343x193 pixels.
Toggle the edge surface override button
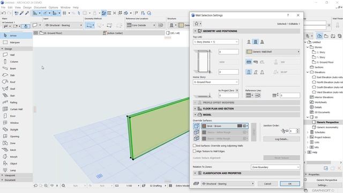pos(197,132)
